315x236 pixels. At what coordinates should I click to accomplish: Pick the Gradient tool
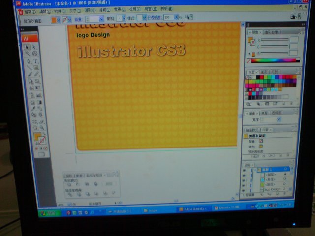pyautogui.click(x=39, y=102)
